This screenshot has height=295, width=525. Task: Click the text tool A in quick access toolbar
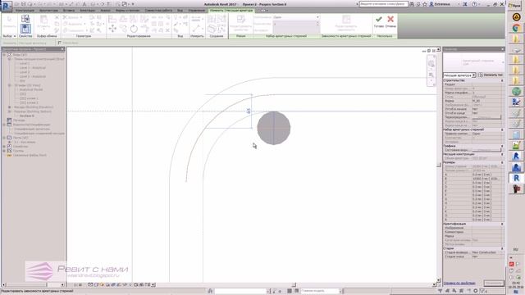pos(84,4)
